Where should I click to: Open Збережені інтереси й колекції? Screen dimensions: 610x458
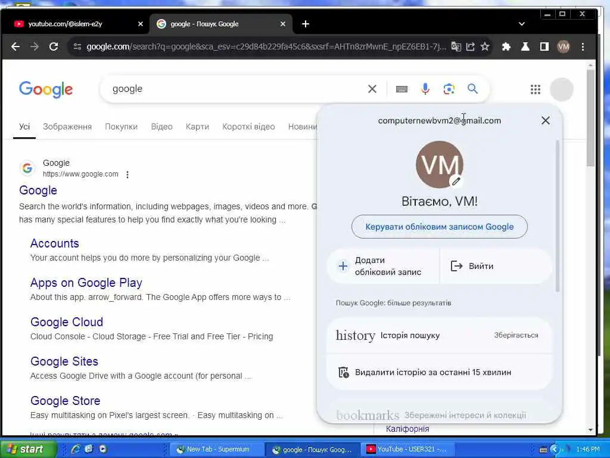439,414
